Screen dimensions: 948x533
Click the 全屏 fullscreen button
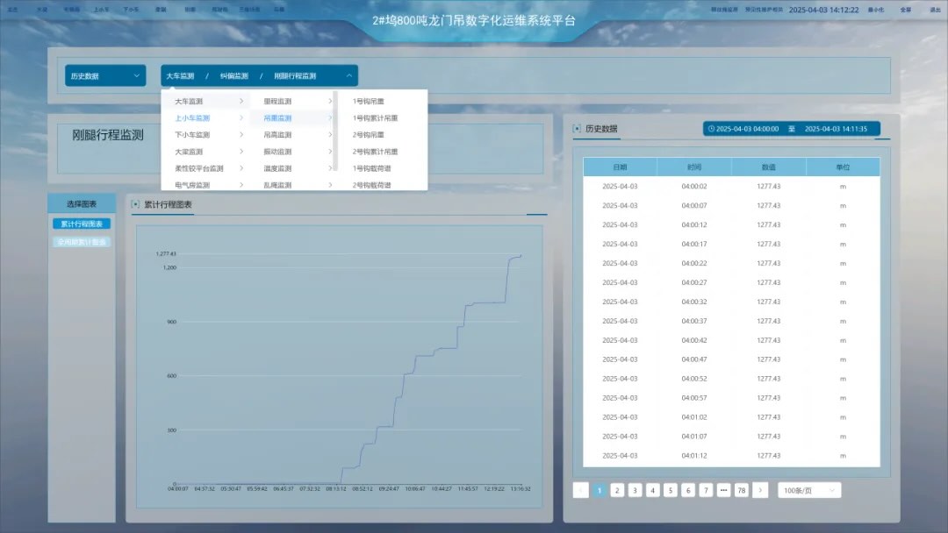(x=905, y=10)
